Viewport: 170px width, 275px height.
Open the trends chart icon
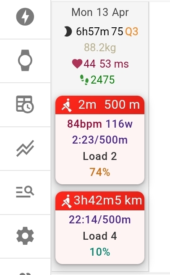[x=25, y=148]
